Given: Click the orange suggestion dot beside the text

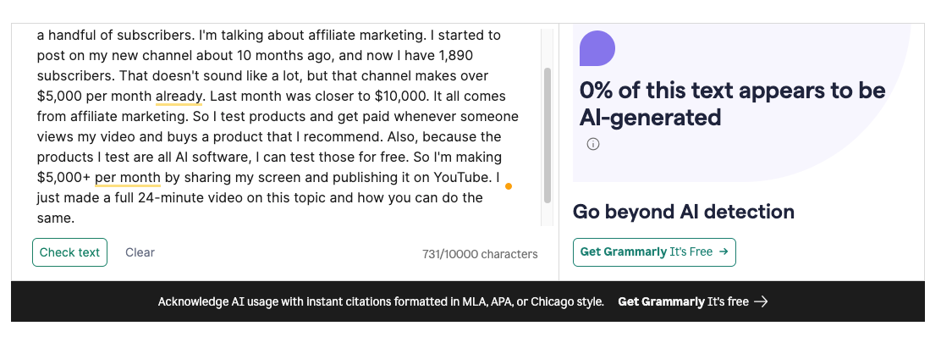Looking at the screenshot, I should click(509, 186).
